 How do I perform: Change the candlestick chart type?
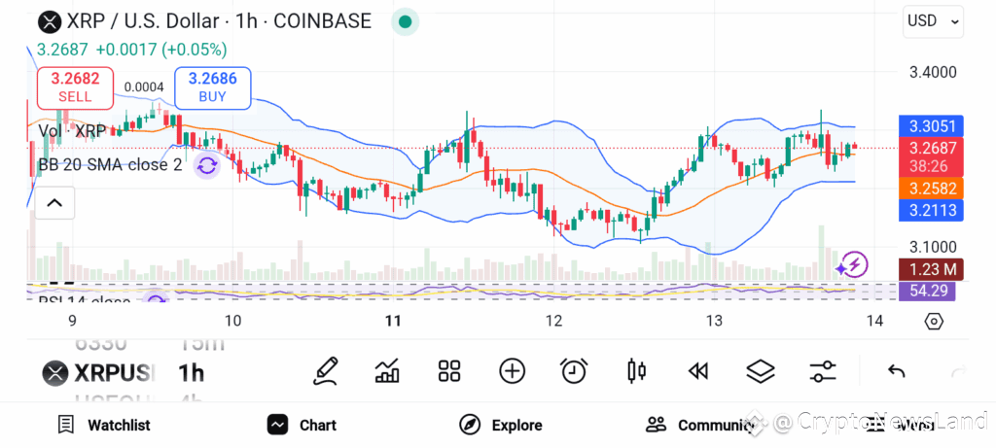636,371
